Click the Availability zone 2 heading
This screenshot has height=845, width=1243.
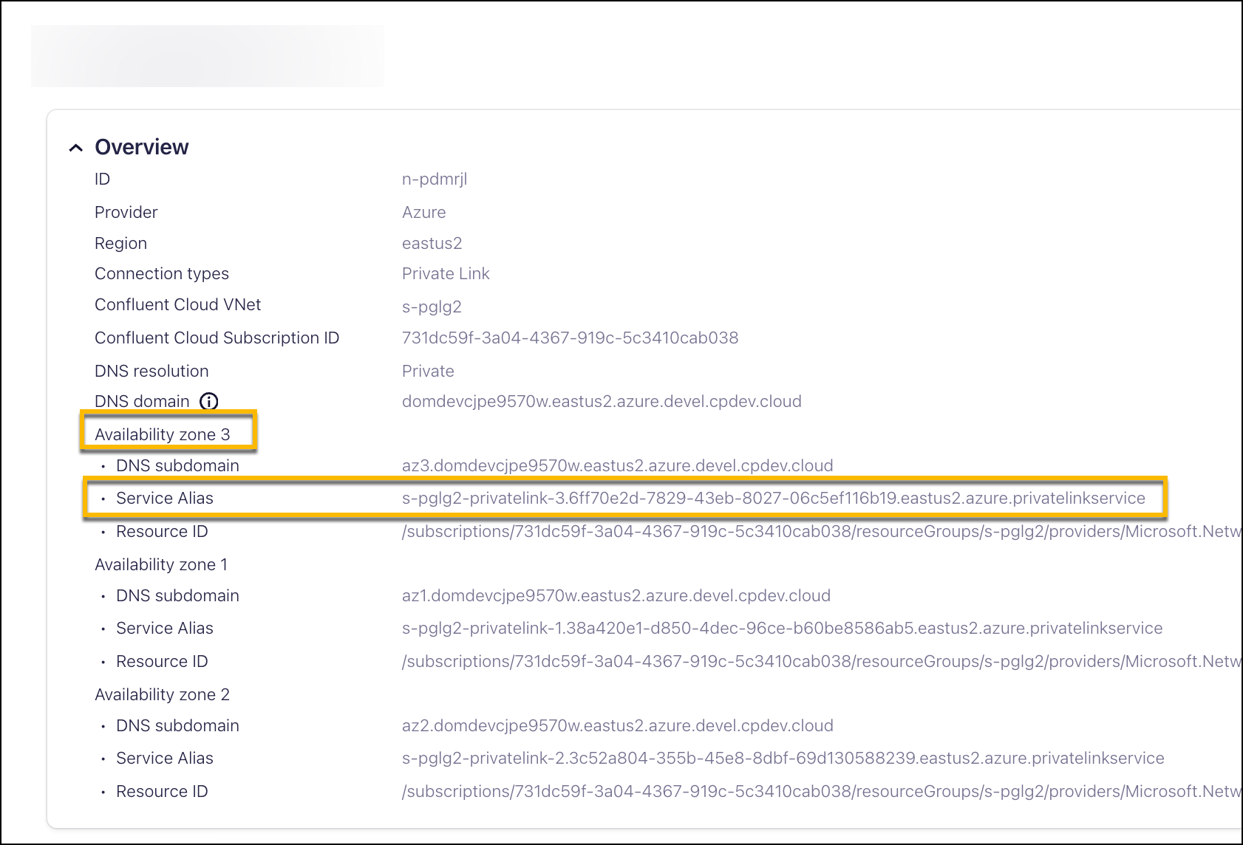click(161, 694)
